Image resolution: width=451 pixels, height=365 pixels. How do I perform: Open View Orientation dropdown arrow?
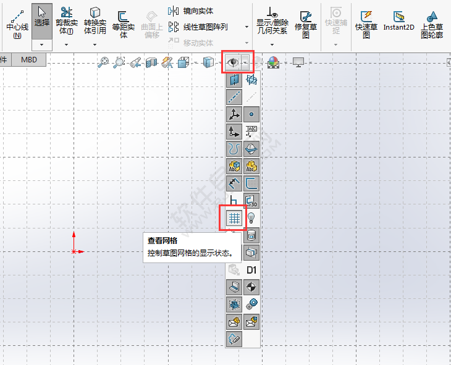[x=196, y=62]
